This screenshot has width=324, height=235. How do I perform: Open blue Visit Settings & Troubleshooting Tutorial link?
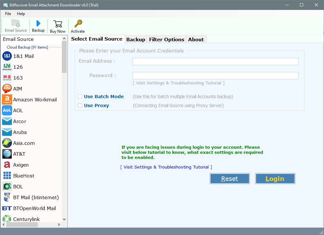point(166,167)
